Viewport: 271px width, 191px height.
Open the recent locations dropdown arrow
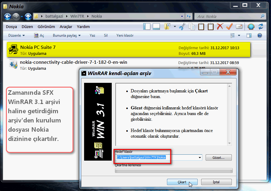pyautogui.click(x=22, y=17)
